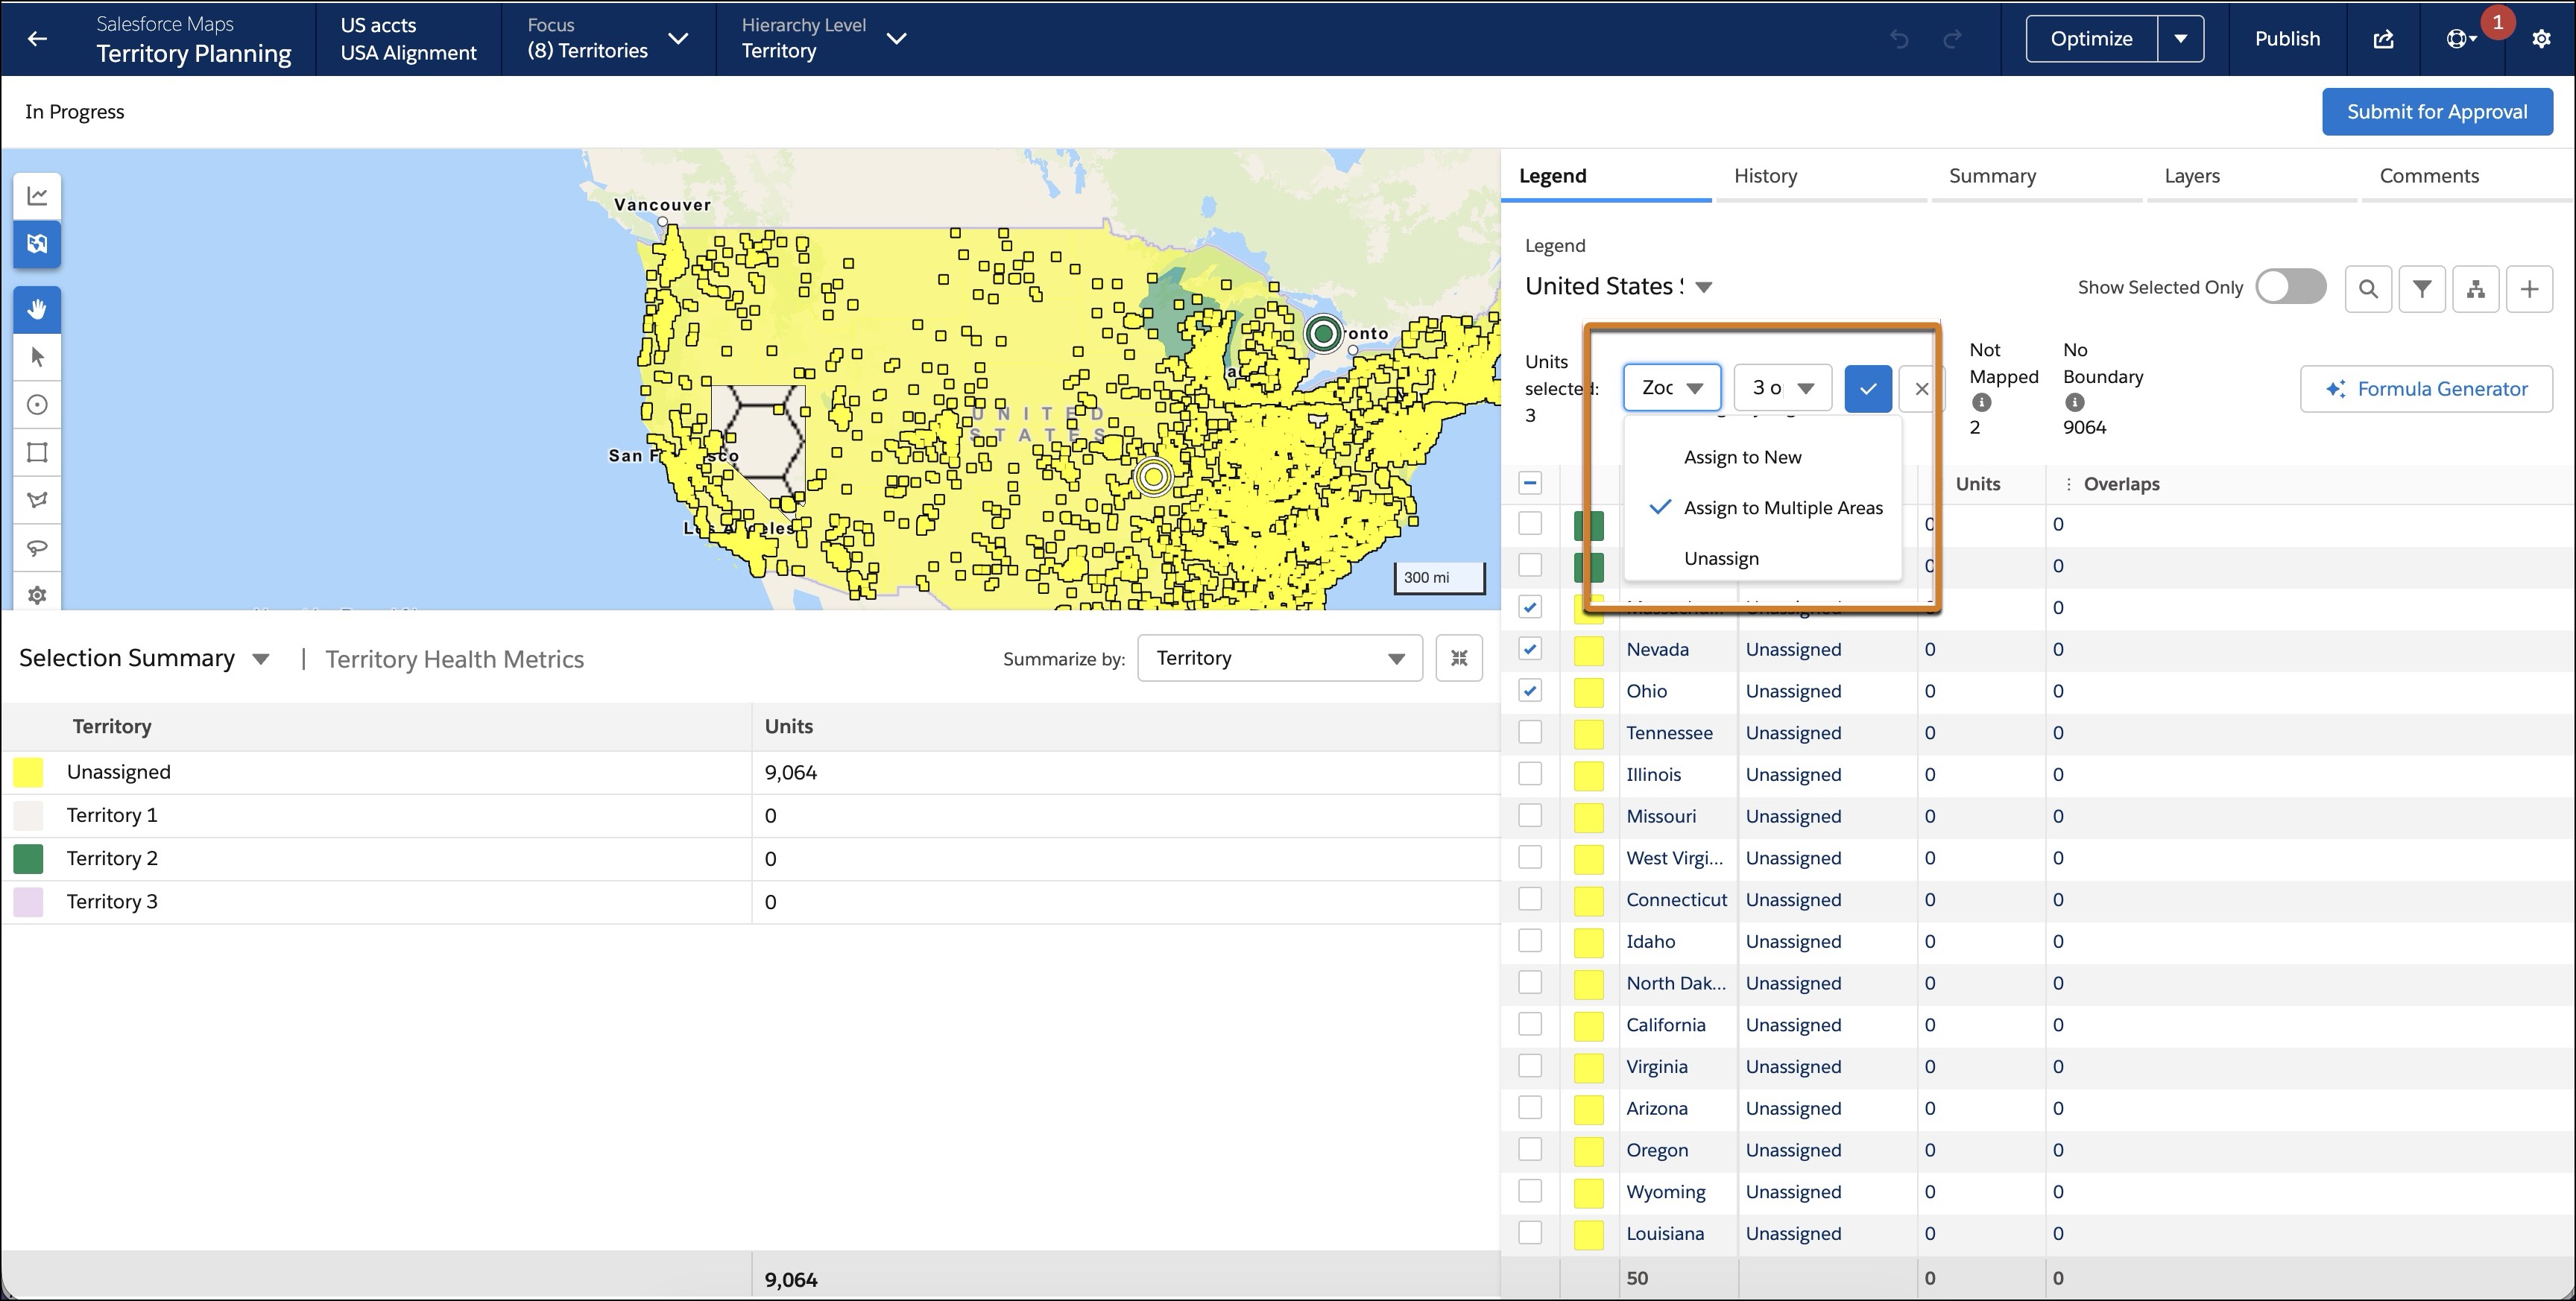Open the United States legend dropdown
The height and width of the screenshot is (1301, 2576).
coord(1704,287)
